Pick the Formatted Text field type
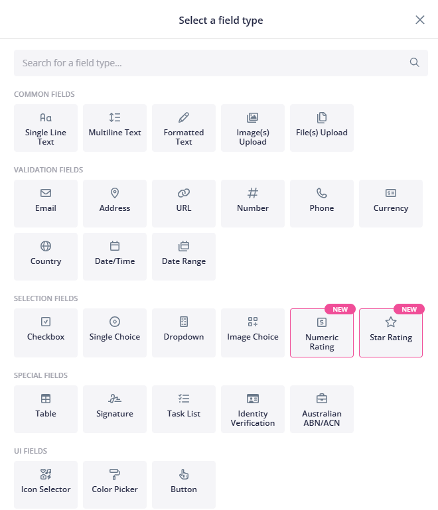The height and width of the screenshot is (510, 438). (184, 128)
